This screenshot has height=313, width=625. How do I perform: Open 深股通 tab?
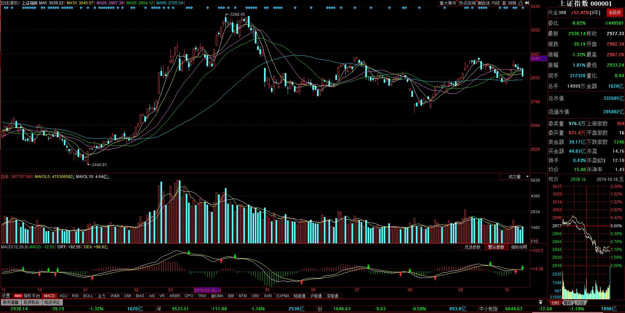point(332,296)
